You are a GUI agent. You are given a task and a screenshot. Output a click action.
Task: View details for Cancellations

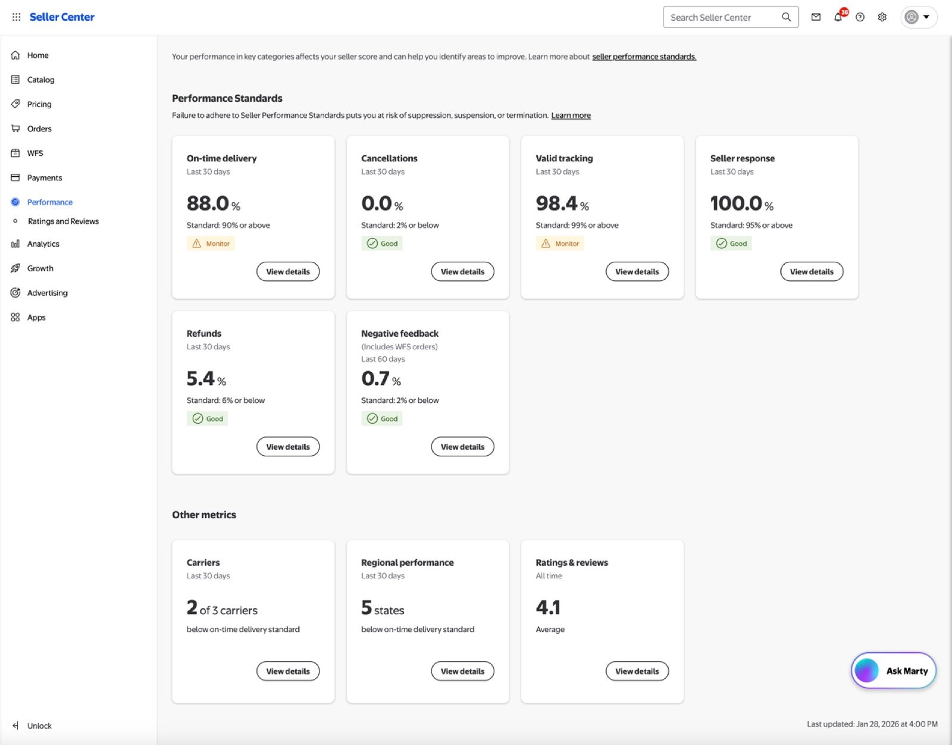click(x=462, y=271)
